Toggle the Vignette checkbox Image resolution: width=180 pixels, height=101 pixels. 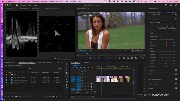pyautogui.click(x=176, y=88)
